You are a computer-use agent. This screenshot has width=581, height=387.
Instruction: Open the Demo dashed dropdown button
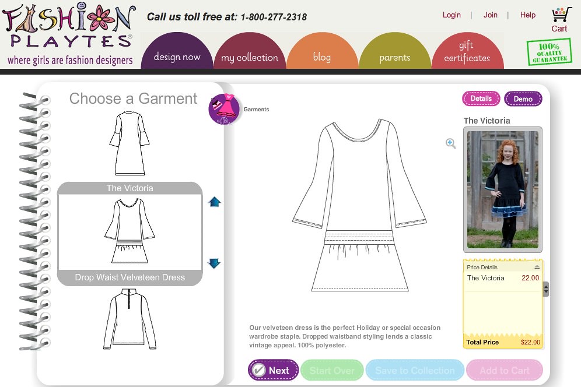point(523,98)
